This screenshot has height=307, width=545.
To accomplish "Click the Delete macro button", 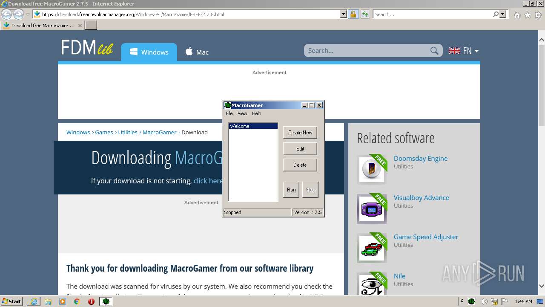I will pyautogui.click(x=300, y=165).
